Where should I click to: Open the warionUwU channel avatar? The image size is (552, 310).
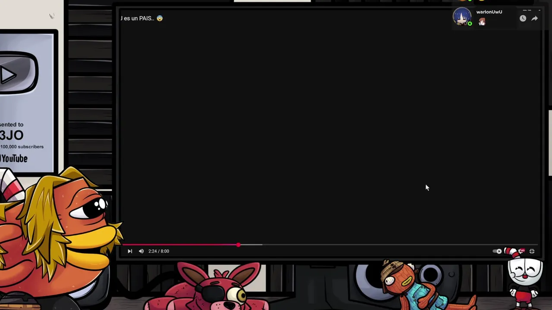(462, 17)
